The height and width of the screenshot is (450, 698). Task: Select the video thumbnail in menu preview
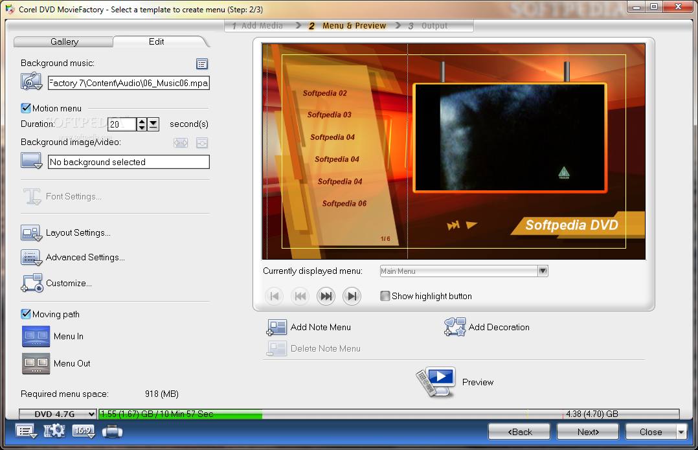click(x=510, y=138)
